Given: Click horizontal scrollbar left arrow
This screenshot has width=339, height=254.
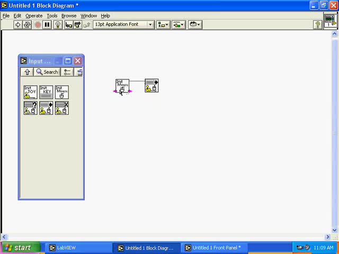Looking at the screenshot, I should click(x=4, y=237).
